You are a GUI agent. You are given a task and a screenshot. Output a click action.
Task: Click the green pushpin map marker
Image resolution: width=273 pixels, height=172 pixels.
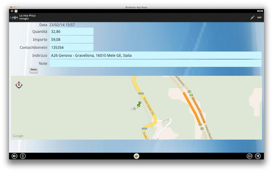[x=139, y=105]
